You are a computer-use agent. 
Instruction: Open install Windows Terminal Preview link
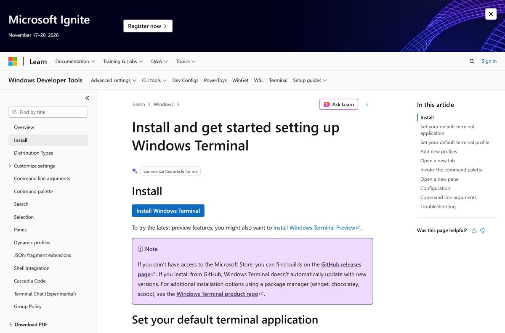(316, 227)
